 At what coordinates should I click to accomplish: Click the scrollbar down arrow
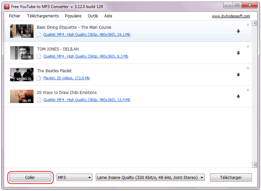(x=254, y=165)
